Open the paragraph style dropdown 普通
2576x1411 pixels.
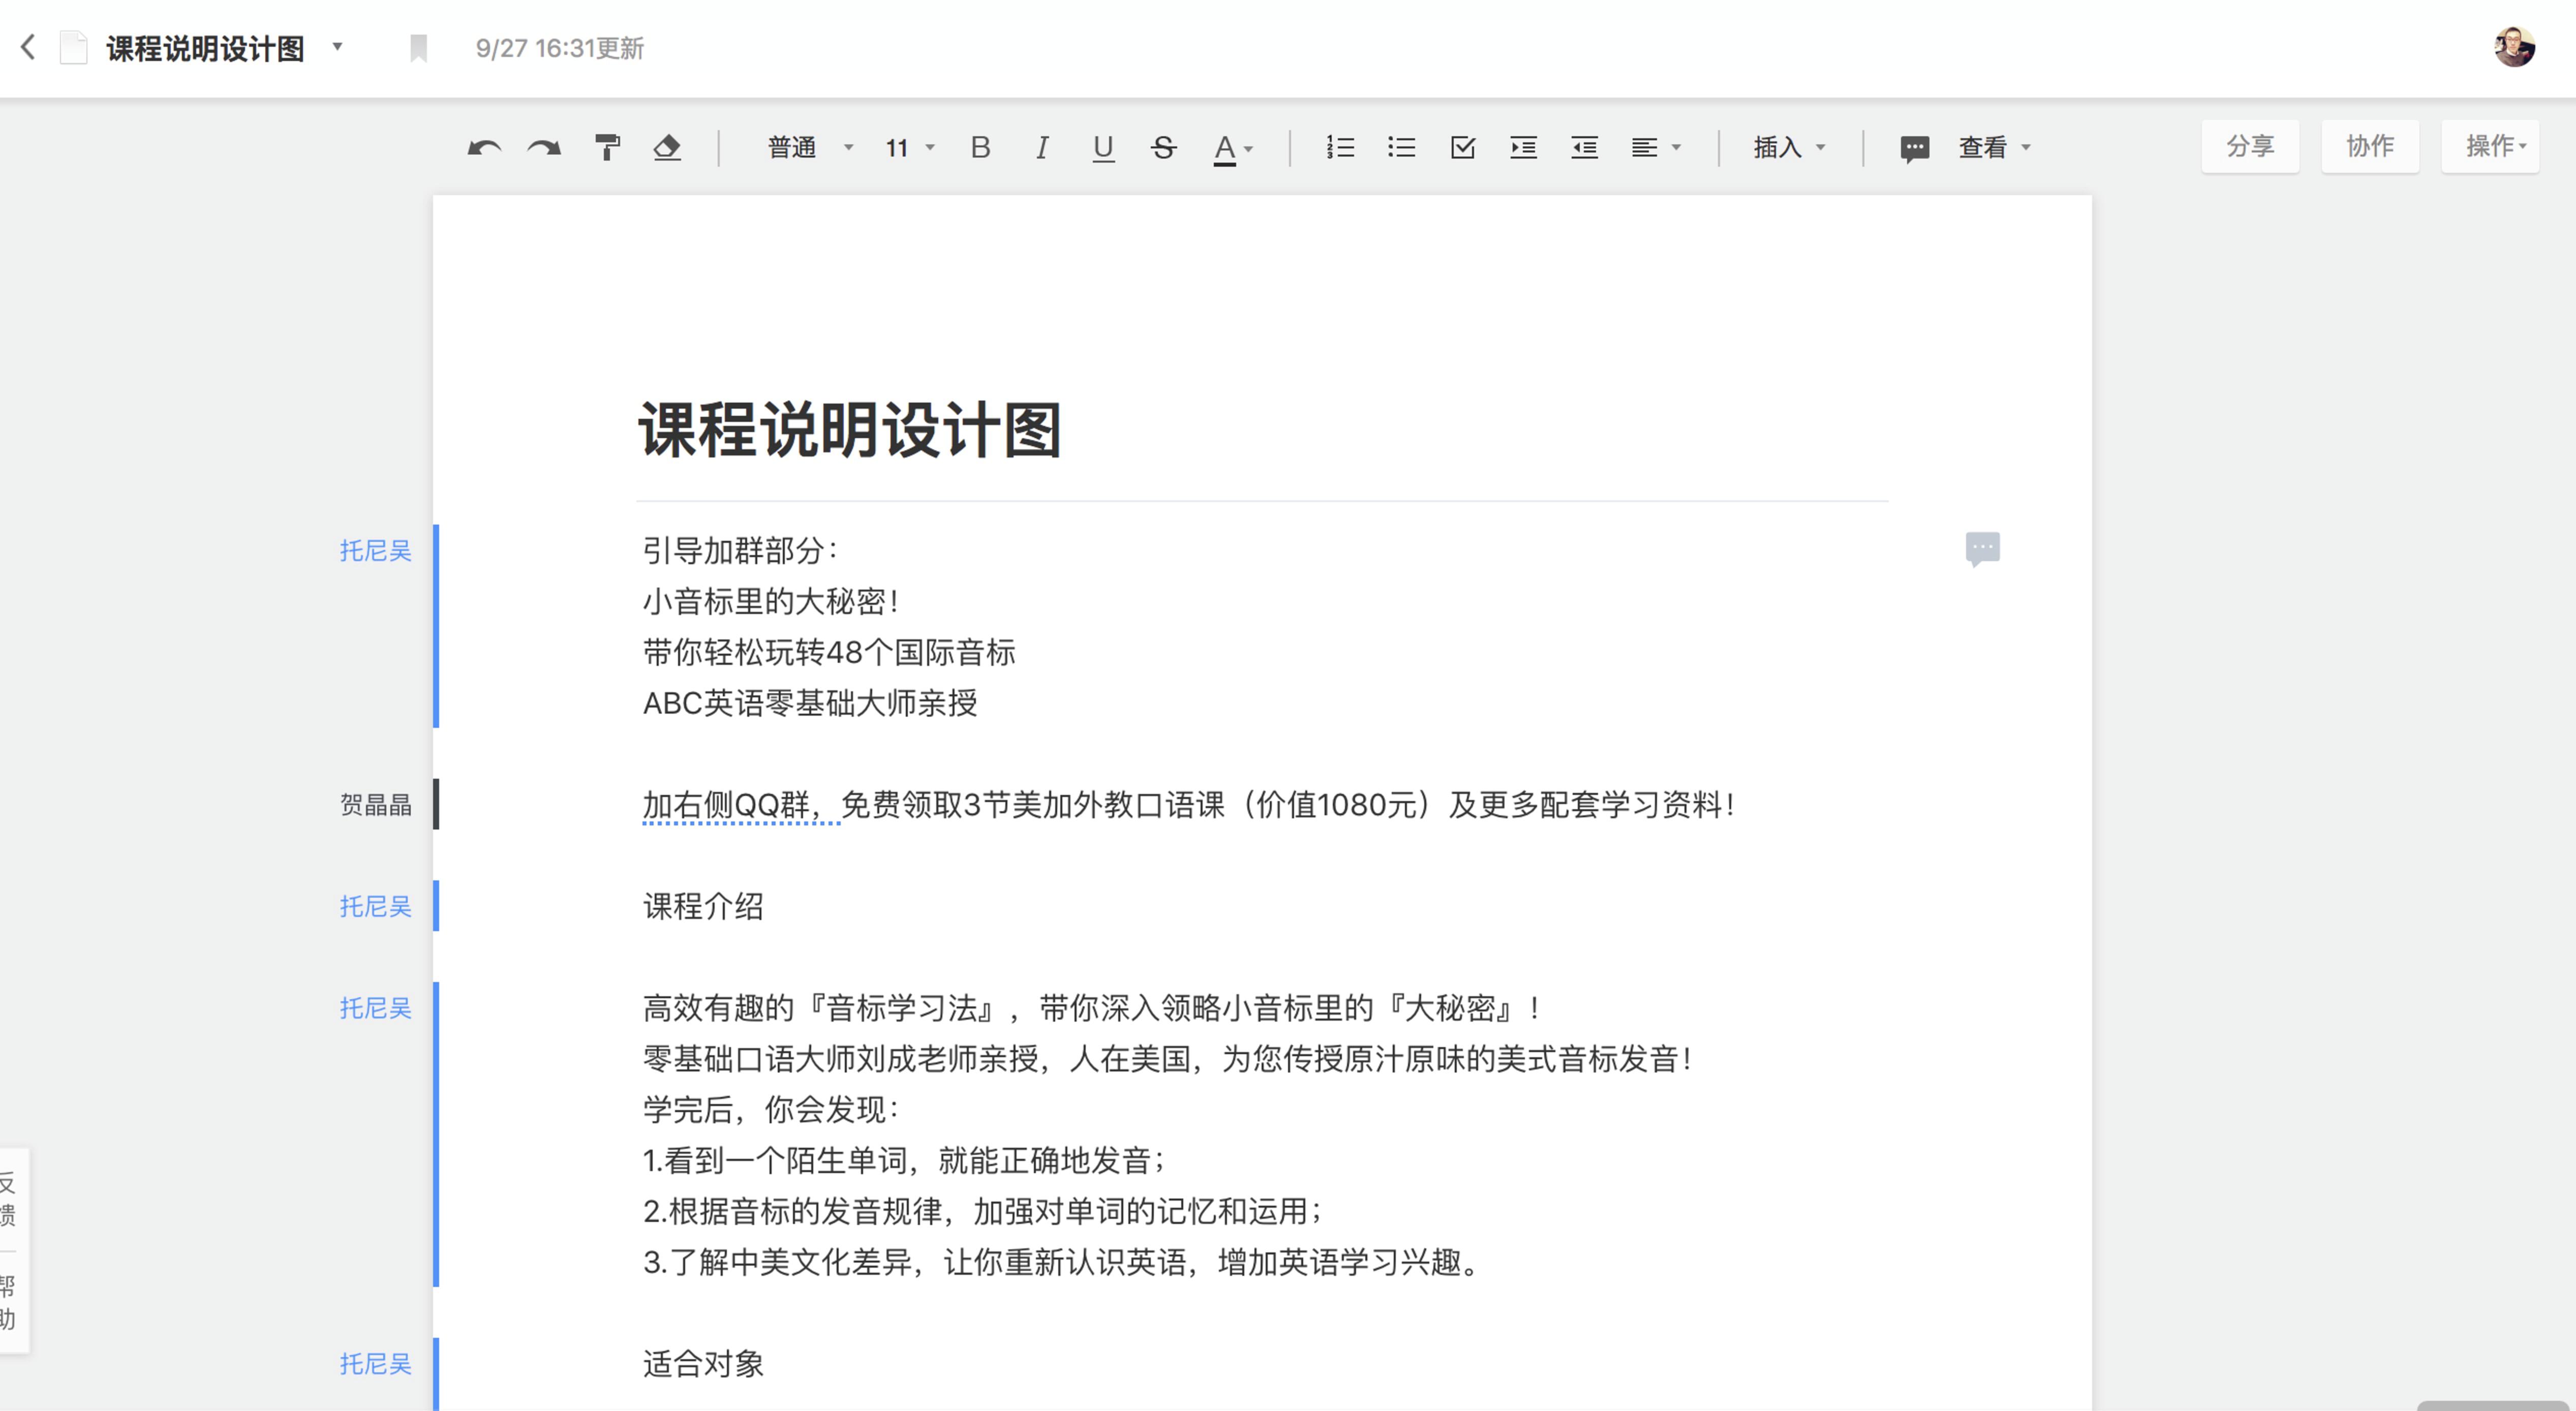pyautogui.click(x=810, y=148)
